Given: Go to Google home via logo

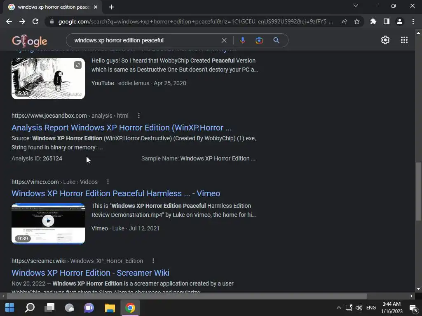Looking at the screenshot, I should pyautogui.click(x=30, y=41).
